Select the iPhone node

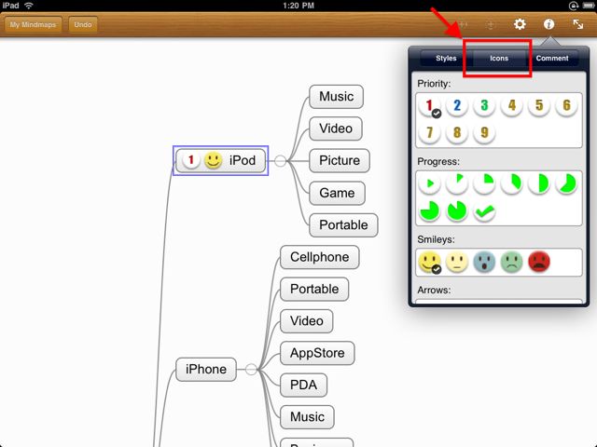tap(206, 369)
